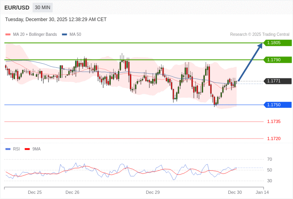Click the green 1.1790 resistance price tag

(x=277, y=60)
